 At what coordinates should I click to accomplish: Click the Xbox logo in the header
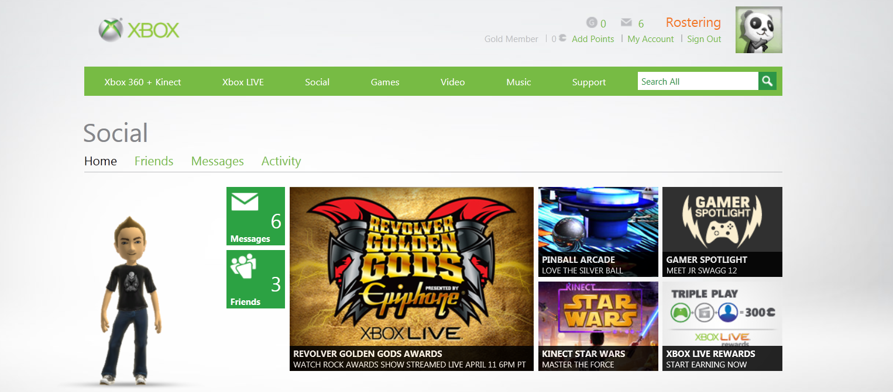pyautogui.click(x=139, y=30)
